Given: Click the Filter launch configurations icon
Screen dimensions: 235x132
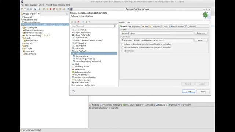Looking at the screenshot, I should point(87,22).
